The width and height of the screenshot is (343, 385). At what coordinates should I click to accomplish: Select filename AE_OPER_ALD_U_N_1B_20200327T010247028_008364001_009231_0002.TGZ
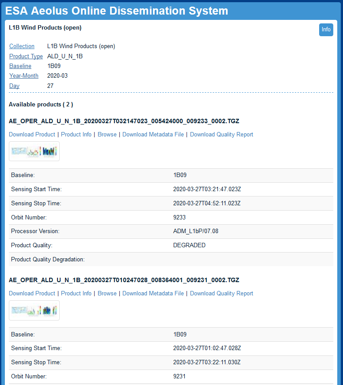coord(124,280)
